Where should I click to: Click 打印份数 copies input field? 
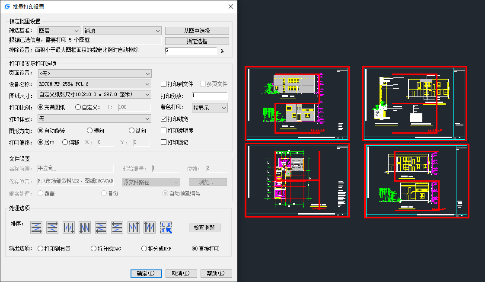click(x=210, y=96)
